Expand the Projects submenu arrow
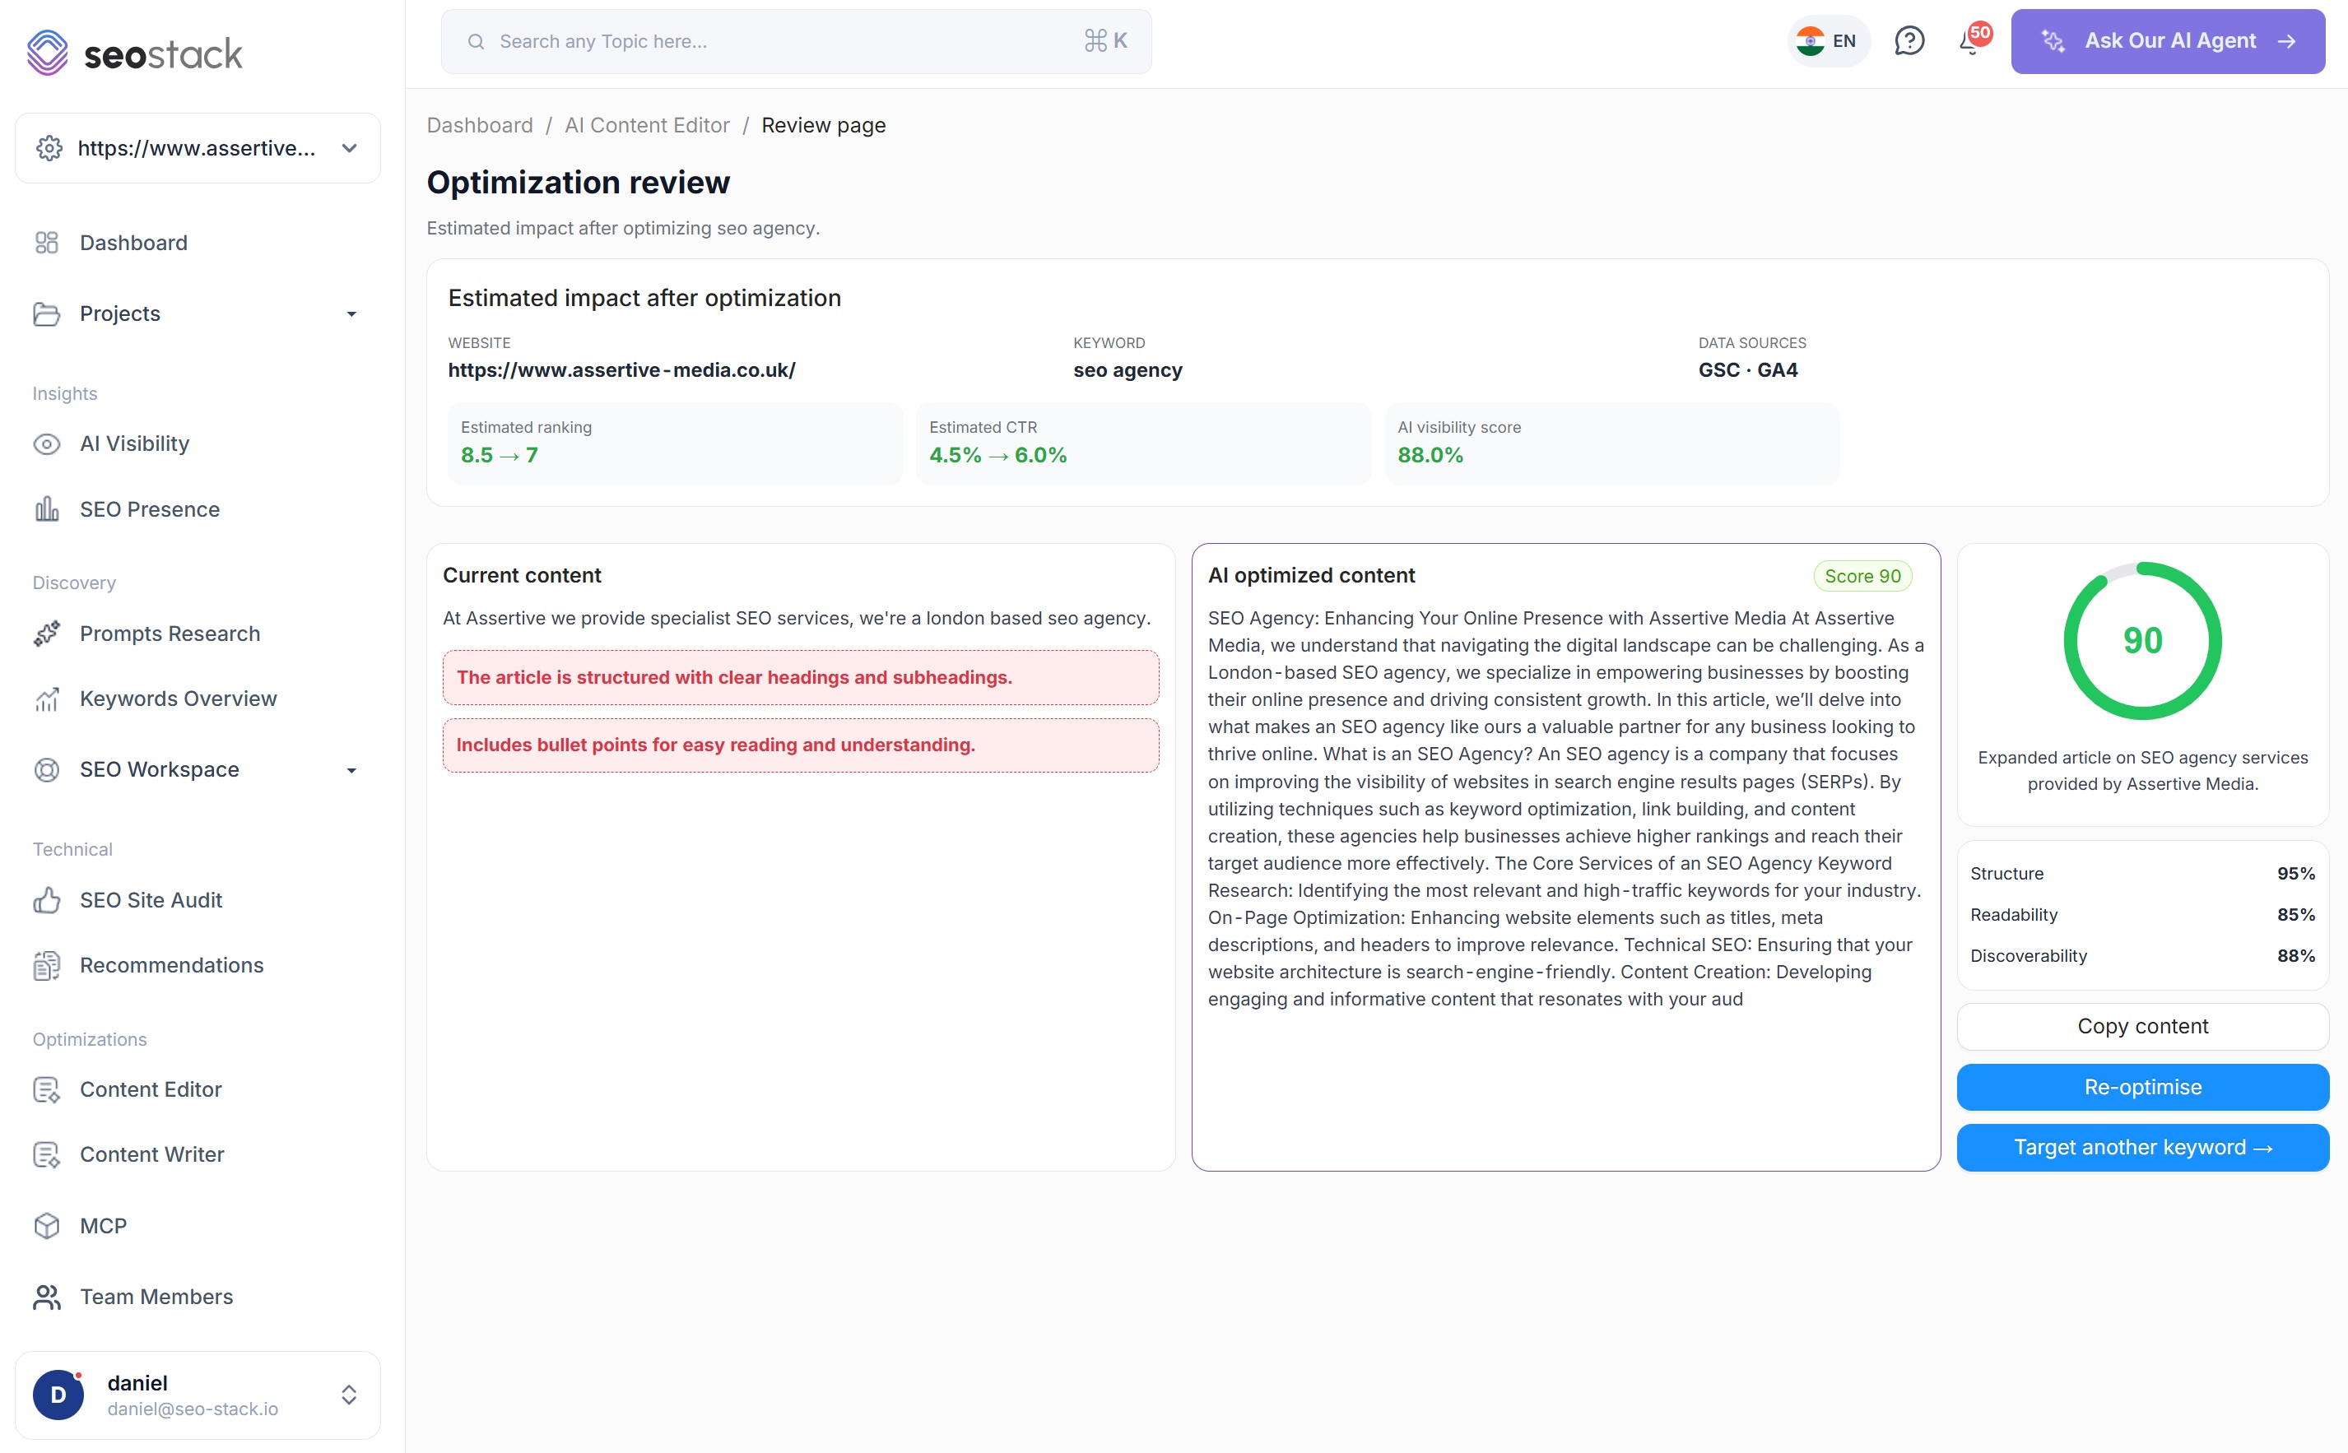Viewport: 2348px width, 1453px height. pos(351,313)
